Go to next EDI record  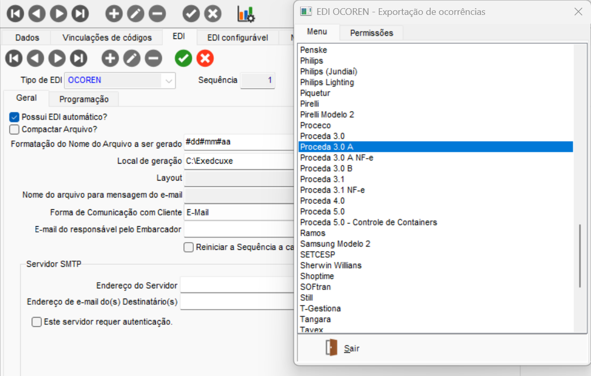[x=57, y=58]
